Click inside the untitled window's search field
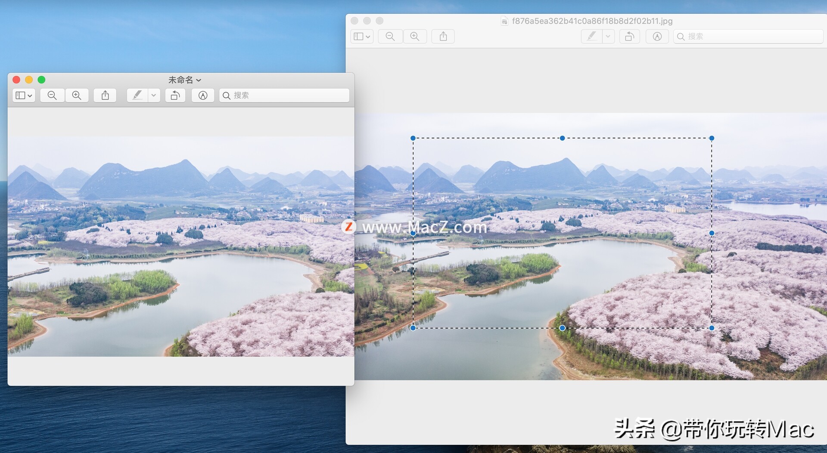Image resolution: width=827 pixels, height=453 pixels. [x=284, y=95]
